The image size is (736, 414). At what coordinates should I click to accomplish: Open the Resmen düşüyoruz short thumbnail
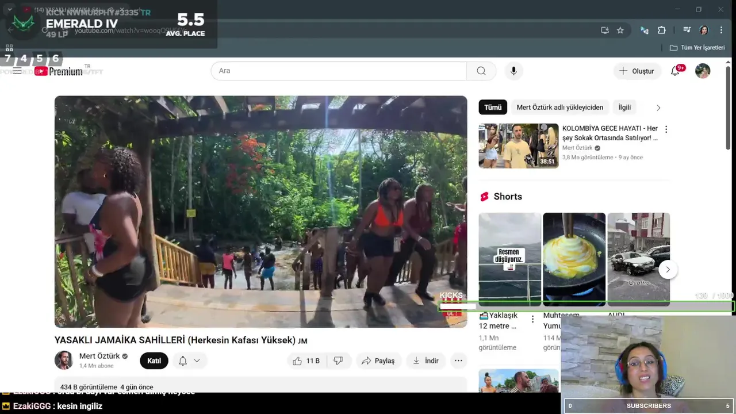pyautogui.click(x=509, y=259)
